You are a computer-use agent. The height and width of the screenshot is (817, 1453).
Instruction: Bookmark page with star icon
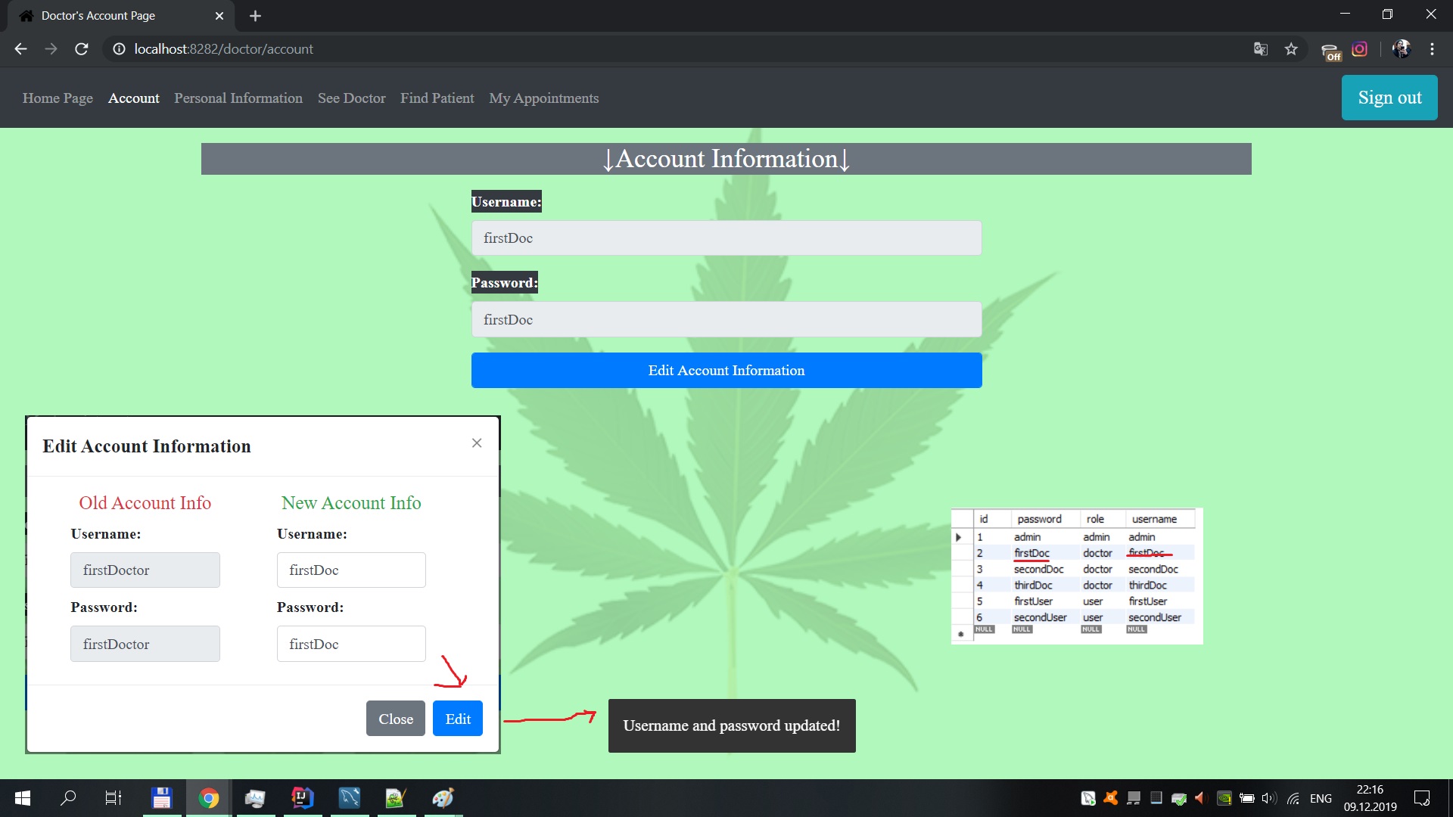click(x=1291, y=49)
